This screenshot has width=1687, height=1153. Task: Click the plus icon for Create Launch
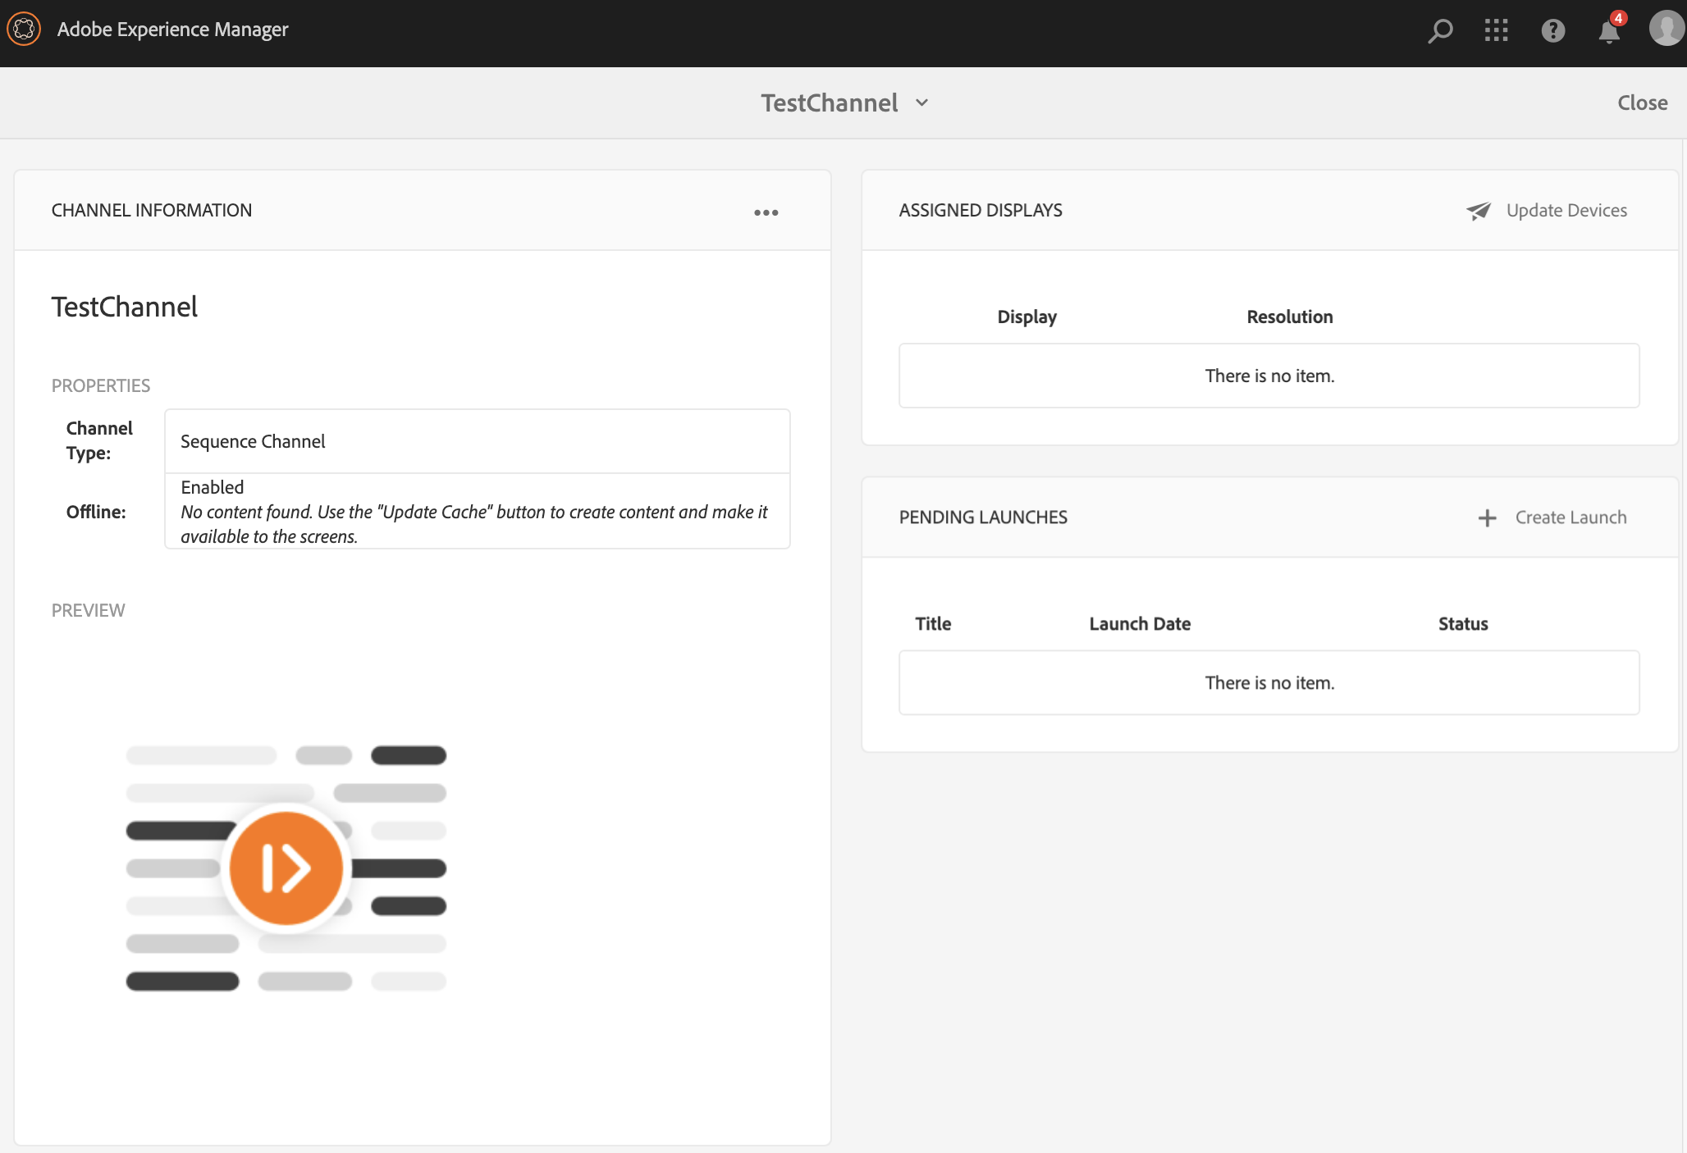(x=1487, y=518)
